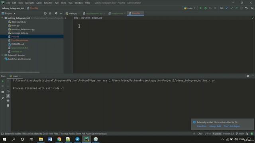Viewport: 255px width, 143px height.
Task: Click the soft-wrap icon in Run panel
Action: tap(8, 91)
